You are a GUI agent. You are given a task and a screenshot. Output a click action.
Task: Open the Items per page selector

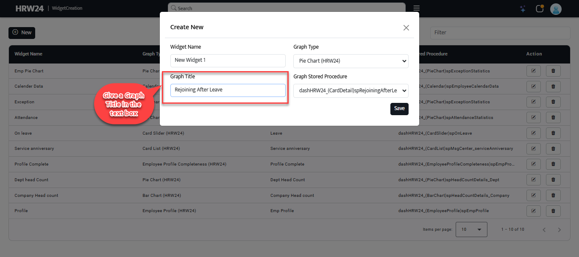point(471,229)
